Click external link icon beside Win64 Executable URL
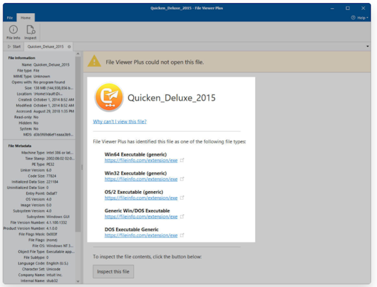377x287 pixels. click(182, 160)
